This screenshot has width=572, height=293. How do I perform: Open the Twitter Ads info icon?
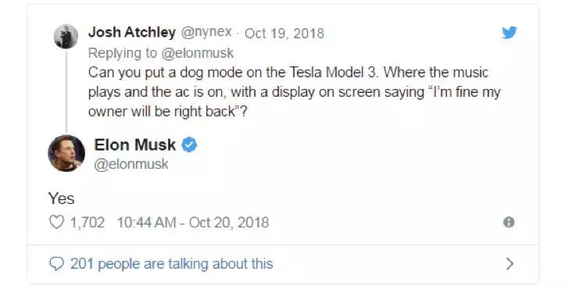coord(509,222)
